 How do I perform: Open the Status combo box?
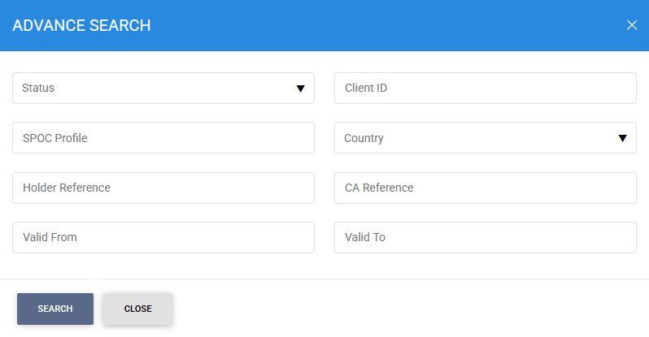click(163, 88)
